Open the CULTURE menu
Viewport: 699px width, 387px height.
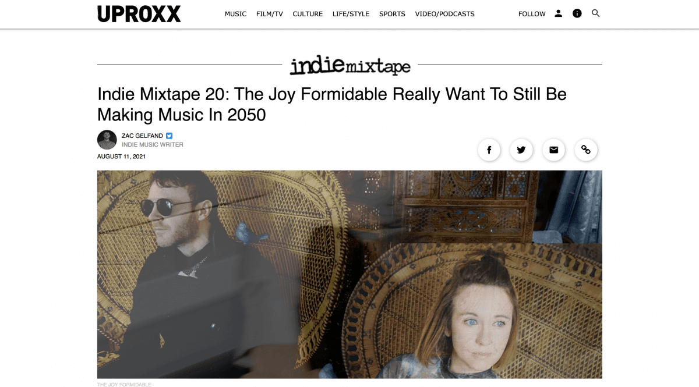[x=308, y=14]
